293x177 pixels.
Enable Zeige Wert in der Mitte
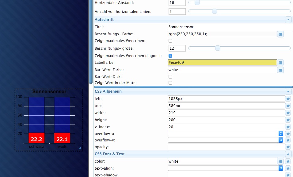[170, 83]
